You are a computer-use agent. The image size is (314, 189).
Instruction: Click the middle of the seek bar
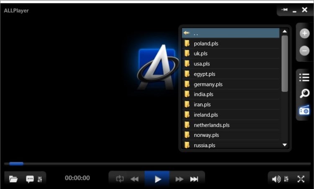157,164
